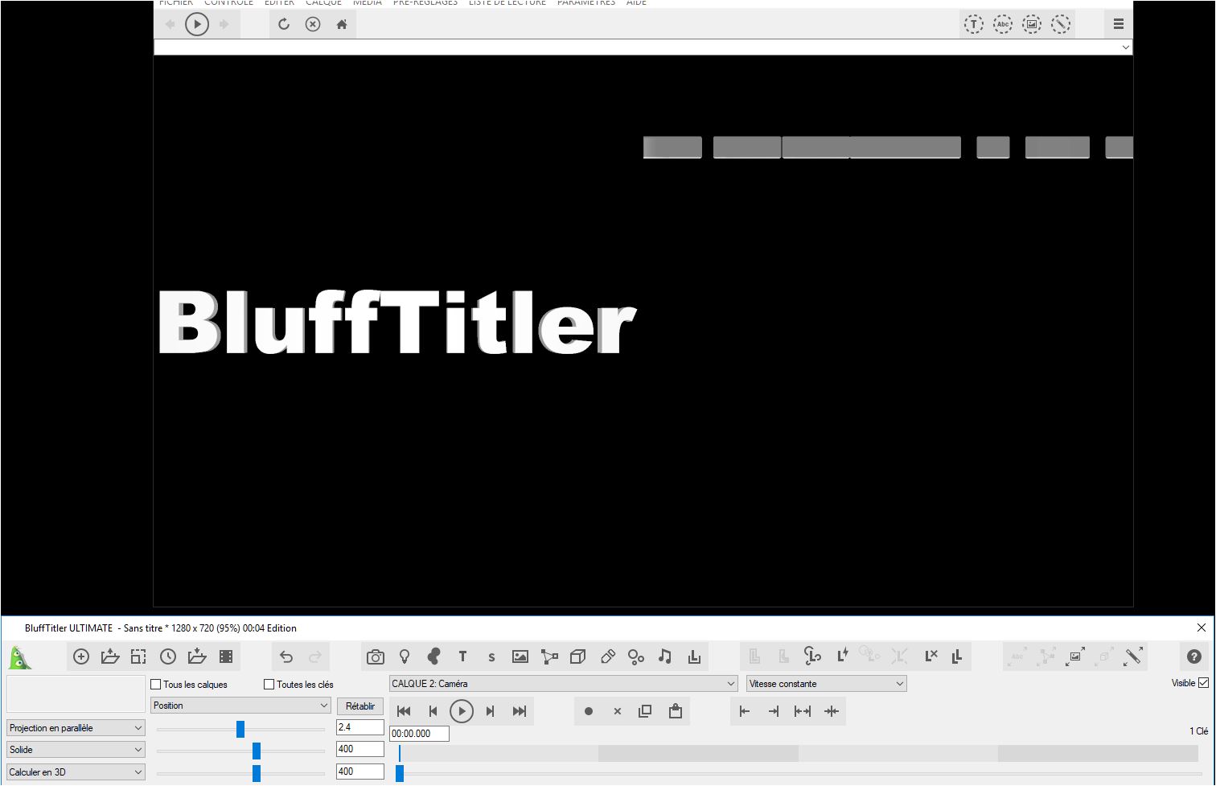
Task: Click the 00:00.000 time input field
Action: (419, 734)
